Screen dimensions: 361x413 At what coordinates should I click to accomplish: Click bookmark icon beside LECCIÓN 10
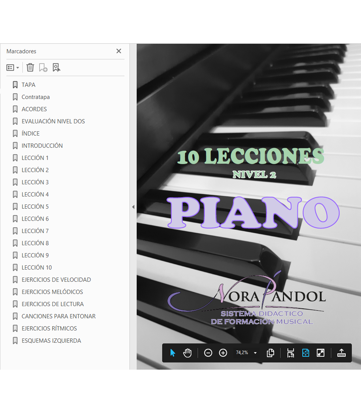point(15,268)
